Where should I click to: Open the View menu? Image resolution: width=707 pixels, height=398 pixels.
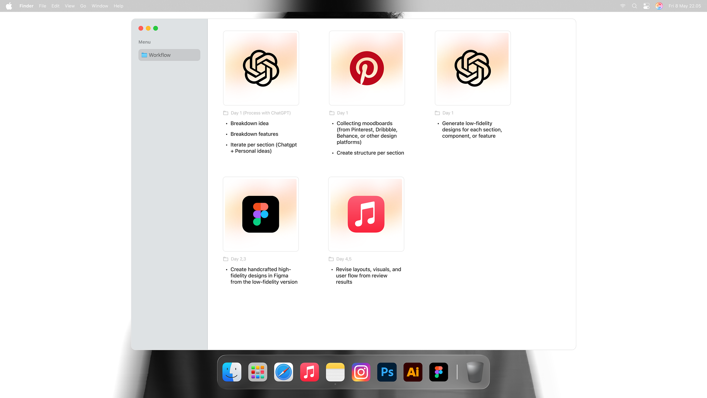[70, 6]
